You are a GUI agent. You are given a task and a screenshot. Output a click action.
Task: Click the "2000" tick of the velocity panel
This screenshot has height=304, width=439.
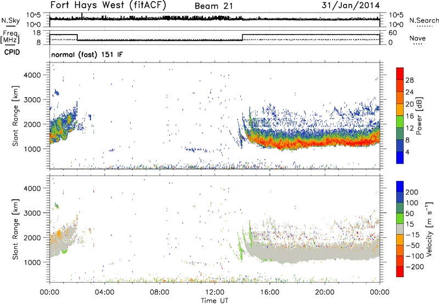[x=32, y=238]
